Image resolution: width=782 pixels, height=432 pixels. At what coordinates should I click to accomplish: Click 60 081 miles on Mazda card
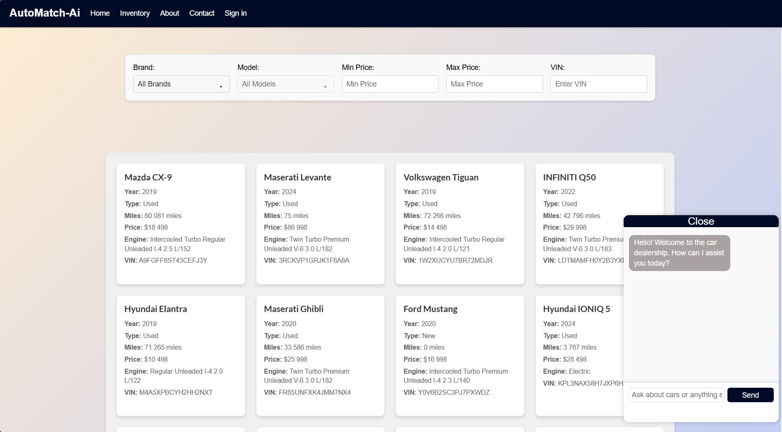point(163,216)
